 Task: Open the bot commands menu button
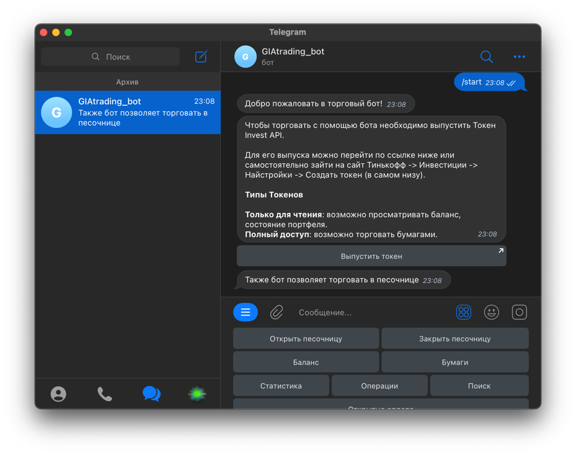click(246, 312)
